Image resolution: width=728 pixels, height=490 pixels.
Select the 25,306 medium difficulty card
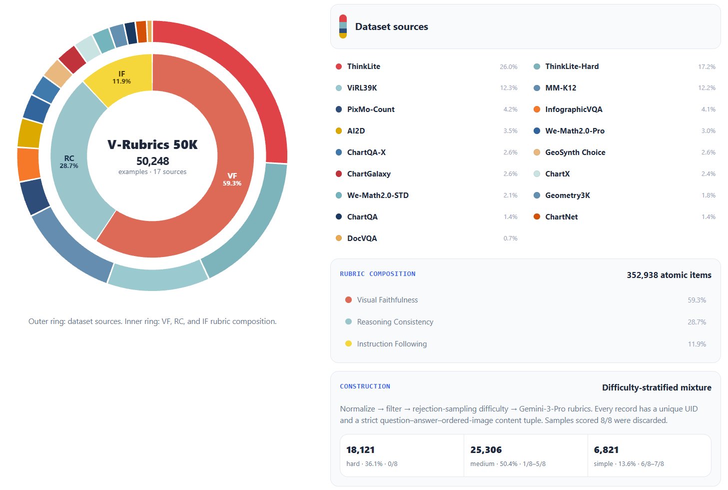(x=526, y=455)
